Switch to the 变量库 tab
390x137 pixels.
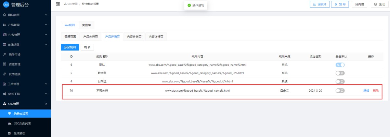pyautogui.click(x=86, y=25)
